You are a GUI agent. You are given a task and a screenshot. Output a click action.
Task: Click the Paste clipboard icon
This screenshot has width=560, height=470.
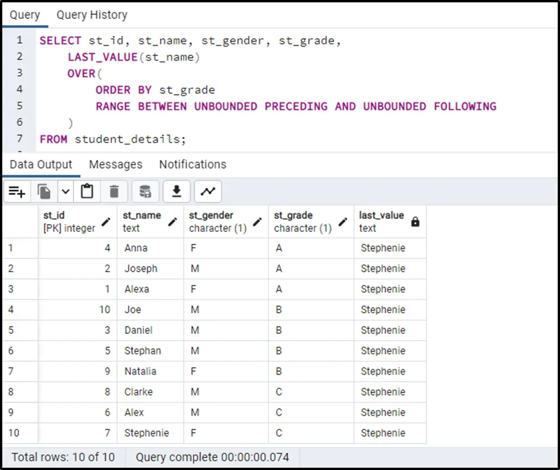tap(87, 192)
